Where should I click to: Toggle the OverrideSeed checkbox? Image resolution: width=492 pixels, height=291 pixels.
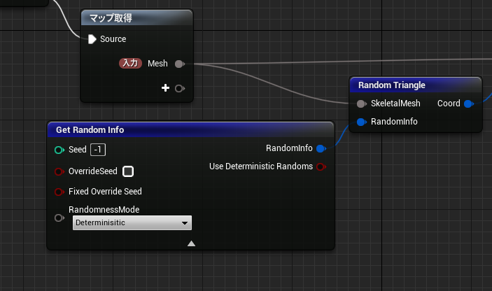pos(128,171)
